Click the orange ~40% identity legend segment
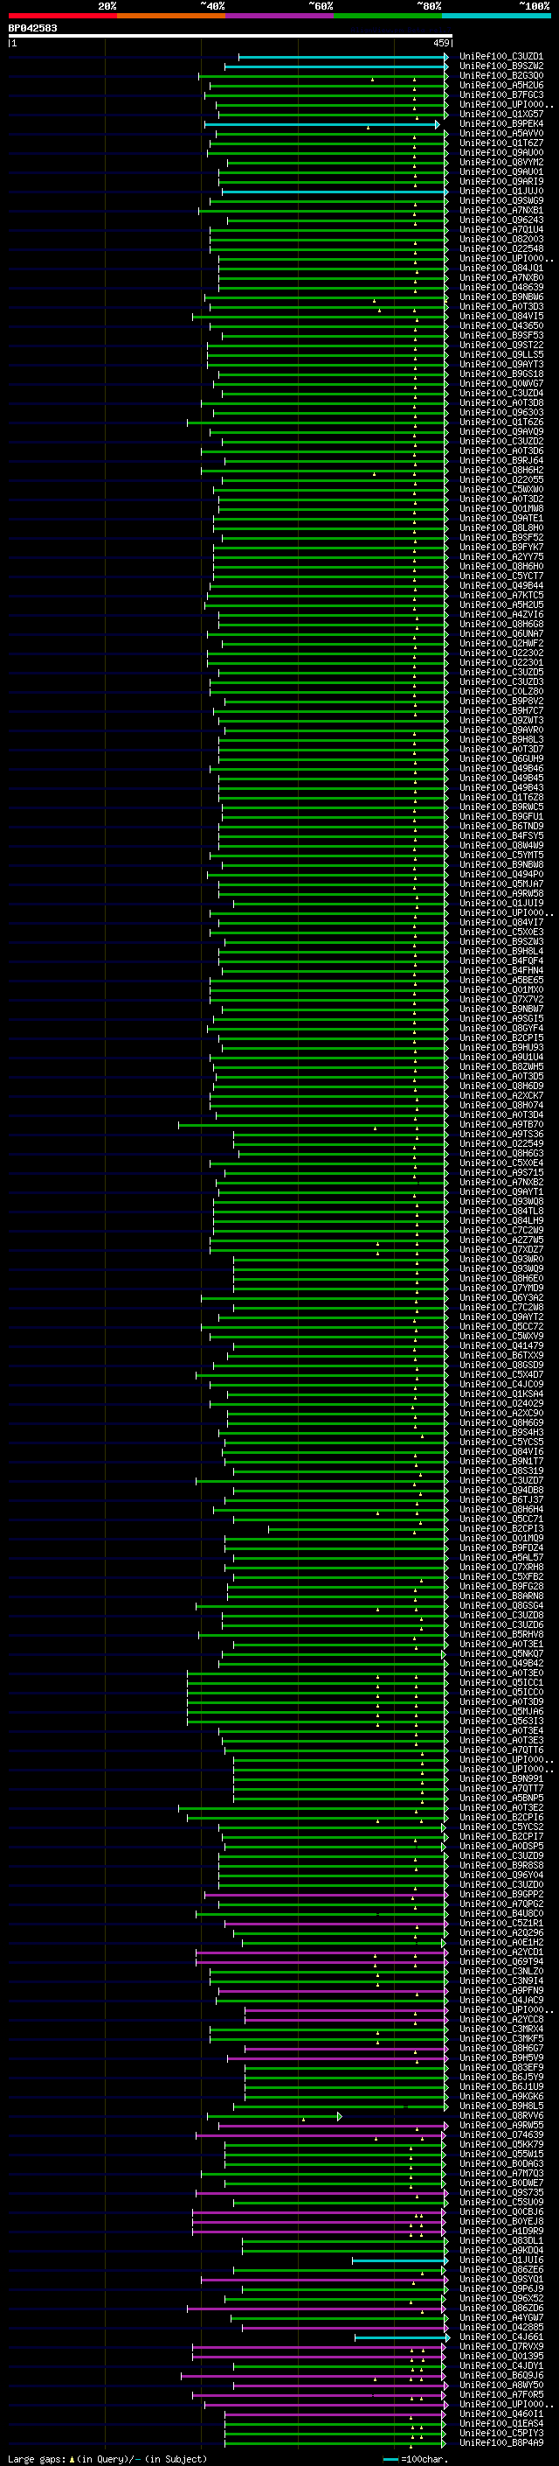The width and height of the screenshot is (559, 2466). [171, 16]
